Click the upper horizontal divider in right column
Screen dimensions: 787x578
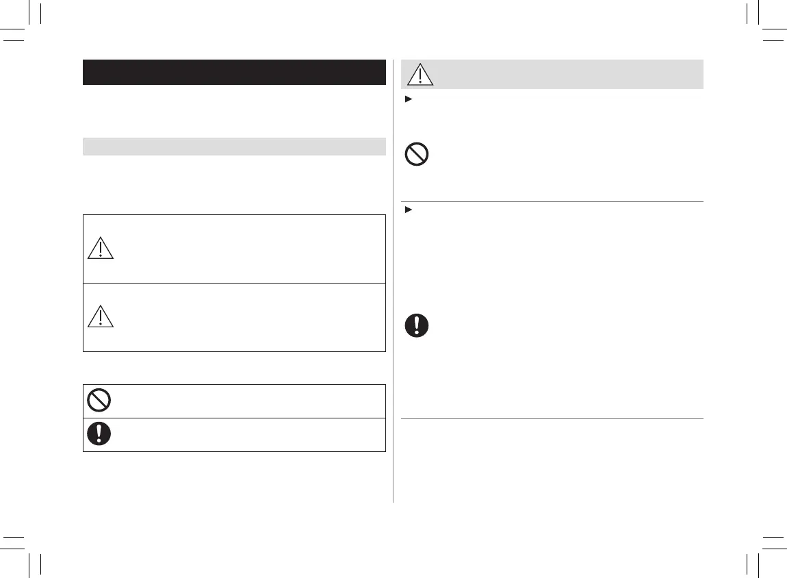pos(552,201)
